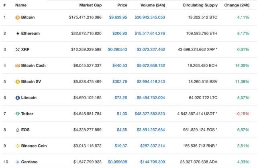Click Cardano volume $144.796.309
The width and height of the screenshot is (257, 168).
click(x=153, y=162)
